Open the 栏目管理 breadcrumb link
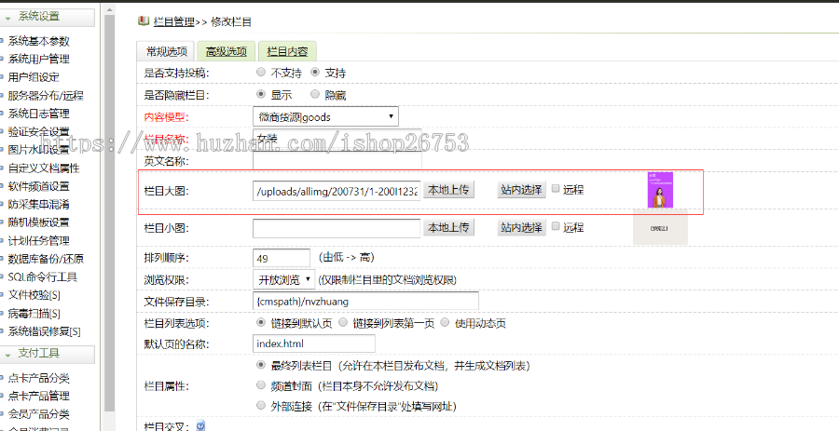 173,22
